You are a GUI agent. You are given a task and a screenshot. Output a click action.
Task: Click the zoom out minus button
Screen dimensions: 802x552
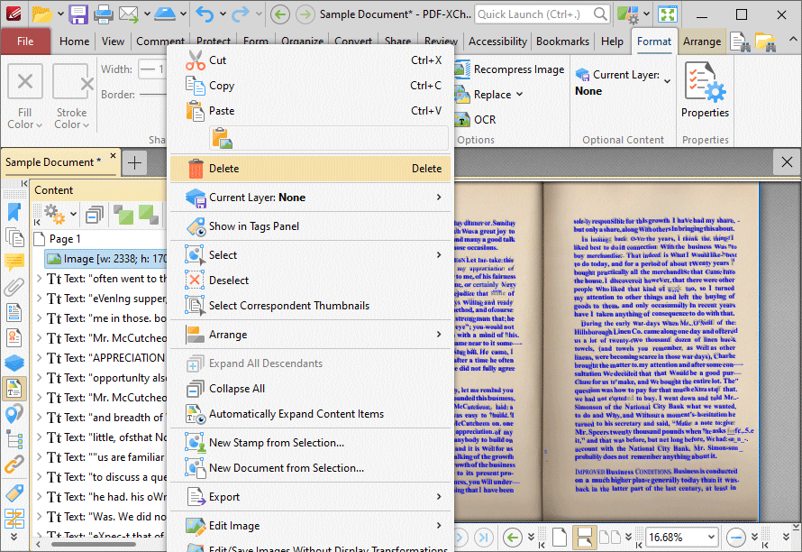point(736,538)
